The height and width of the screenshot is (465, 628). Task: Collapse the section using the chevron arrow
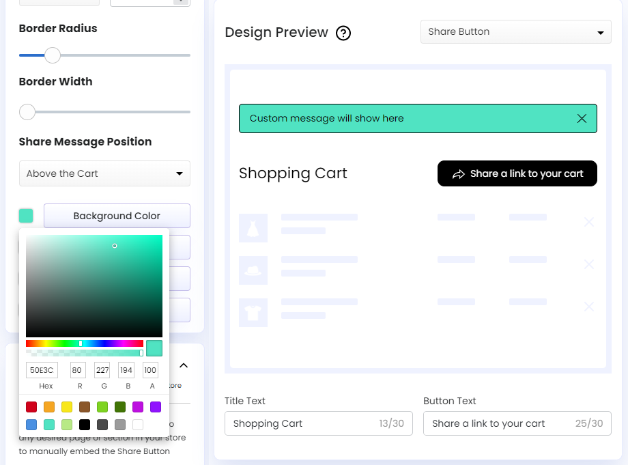pyautogui.click(x=183, y=365)
